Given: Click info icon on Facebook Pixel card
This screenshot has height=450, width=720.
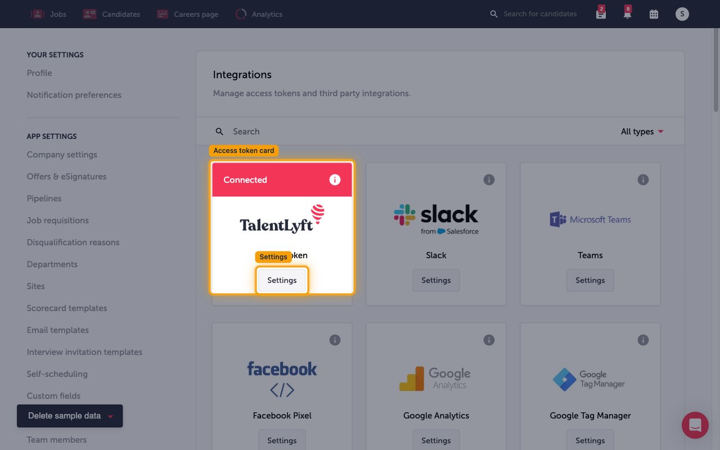Looking at the screenshot, I should pyautogui.click(x=335, y=340).
